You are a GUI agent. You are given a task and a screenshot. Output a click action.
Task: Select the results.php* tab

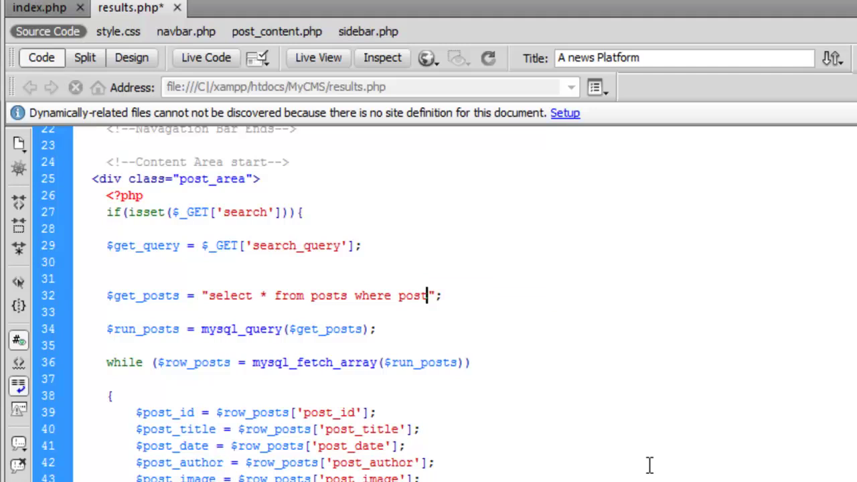coord(131,8)
